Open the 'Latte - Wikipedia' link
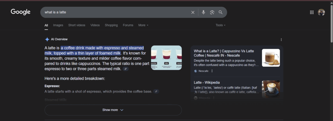The height and width of the screenshot is (121, 333). pyautogui.click(x=206, y=83)
